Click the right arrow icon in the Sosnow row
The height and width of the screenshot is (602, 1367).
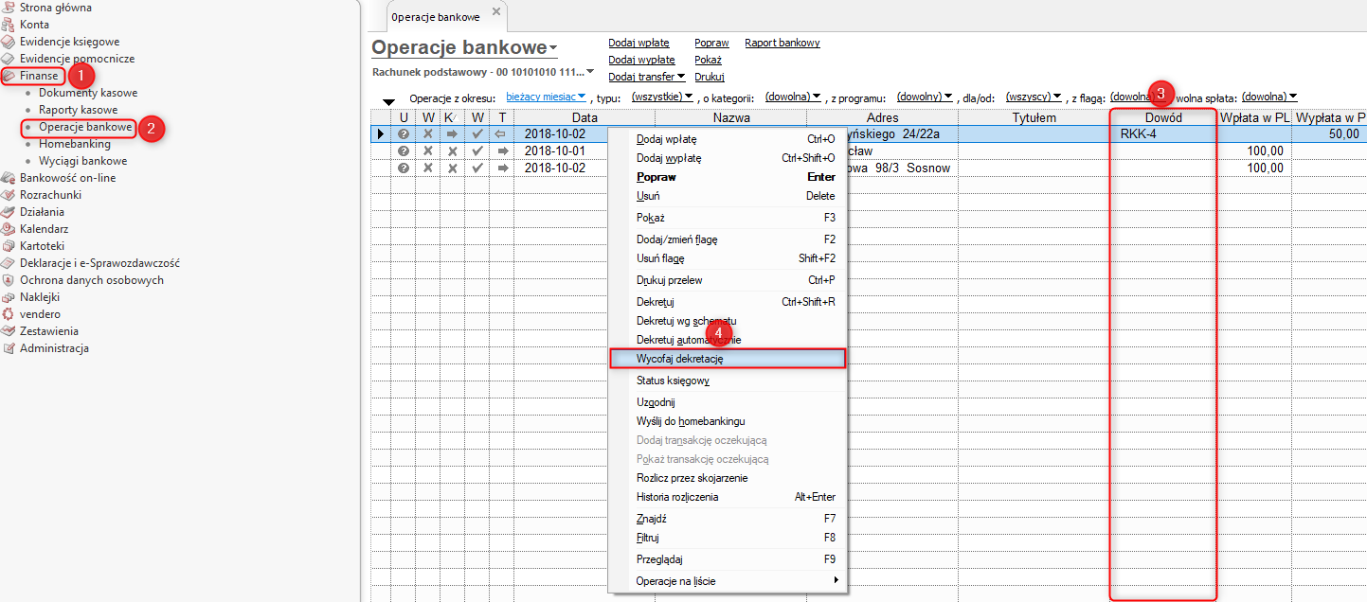[502, 168]
